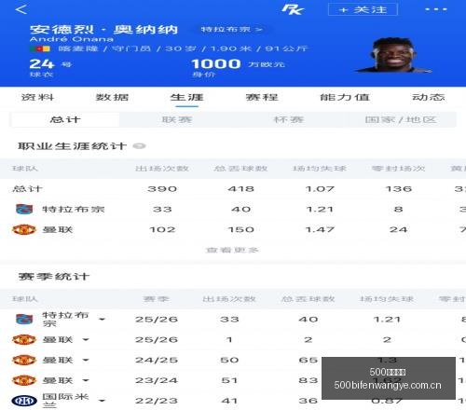The width and height of the screenshot is (466, 410).
Task: Select the 杯赛 filter segment
Action: coord(288,119)
